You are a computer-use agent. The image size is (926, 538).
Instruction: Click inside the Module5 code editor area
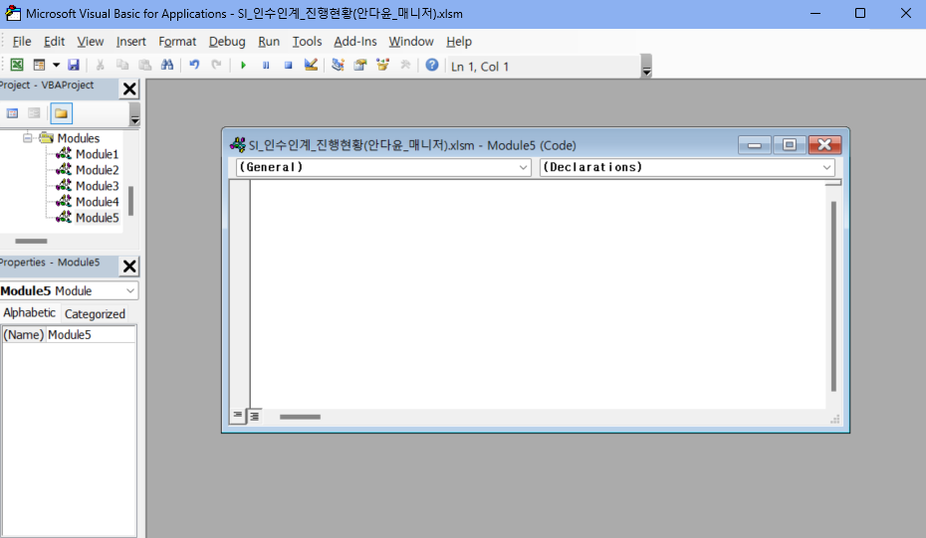(538, 293)
